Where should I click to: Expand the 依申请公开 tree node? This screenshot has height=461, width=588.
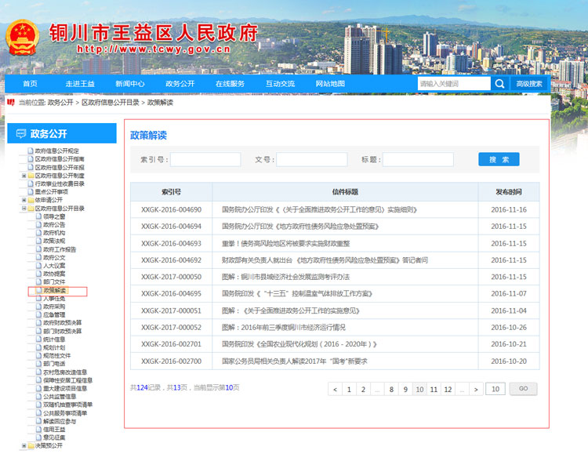click(x=24, y=200)
